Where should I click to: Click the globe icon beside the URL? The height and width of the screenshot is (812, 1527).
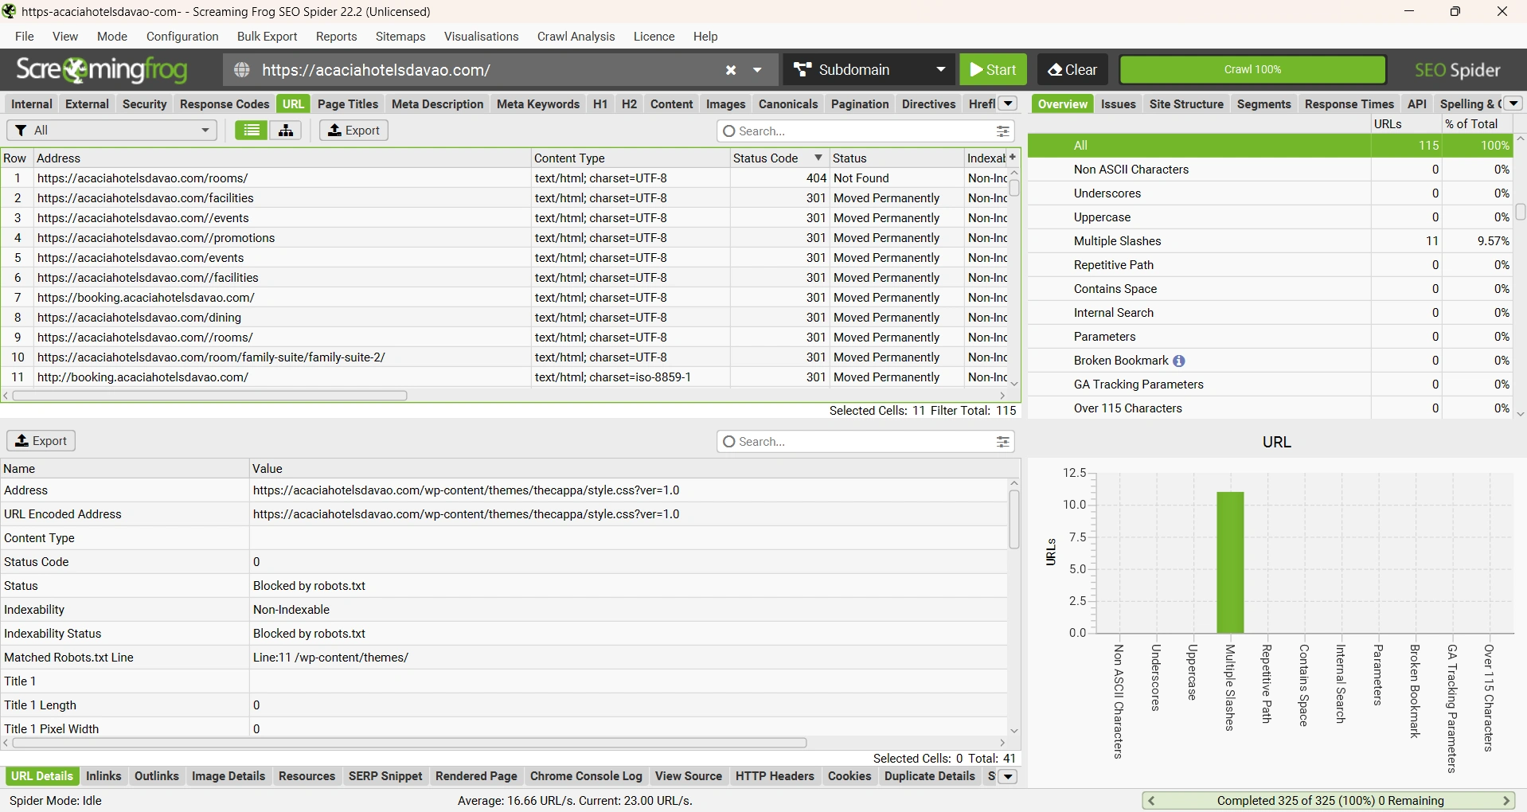(242, 70)
